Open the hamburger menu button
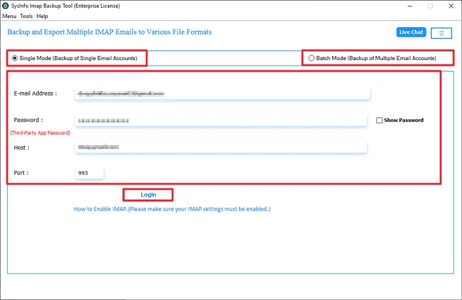The height and width of the screenshot is (300, 462). point(441,34)
